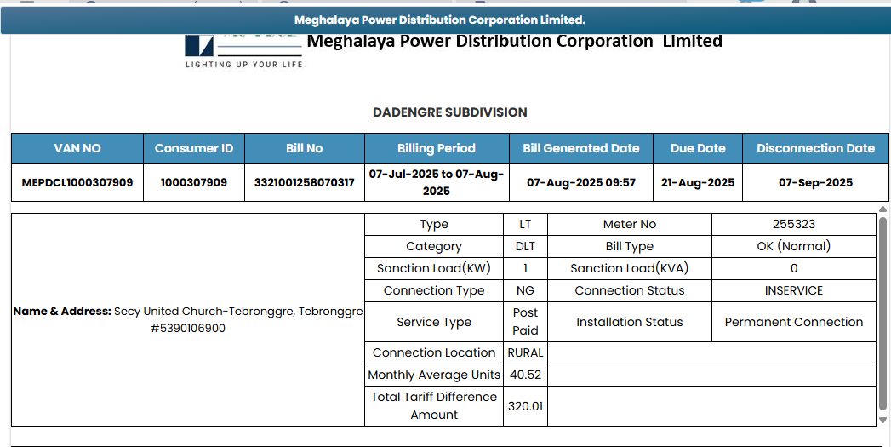891x447 pixels.
Task: Click the Sanction Load(KW) value '1'
Action: point(525,268)
